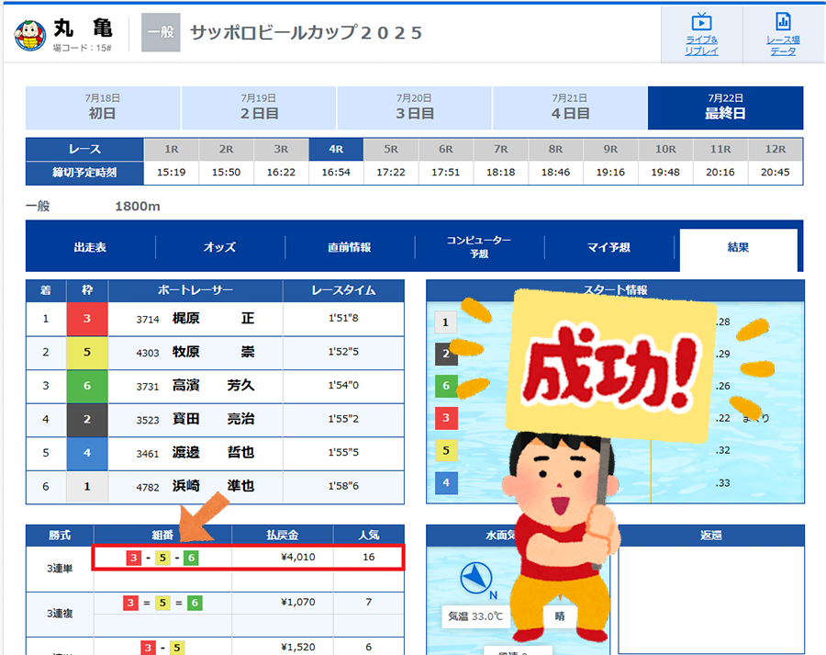826x655 pixels.
Task: Switch to race 9R
Action: (x=610, y=149)
